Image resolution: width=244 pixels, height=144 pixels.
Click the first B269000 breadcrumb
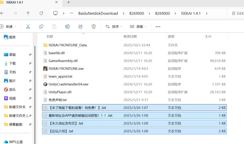(137, 13)
